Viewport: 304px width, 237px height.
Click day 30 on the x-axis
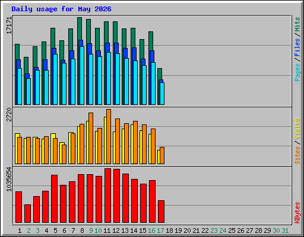[x=276, y=230]
